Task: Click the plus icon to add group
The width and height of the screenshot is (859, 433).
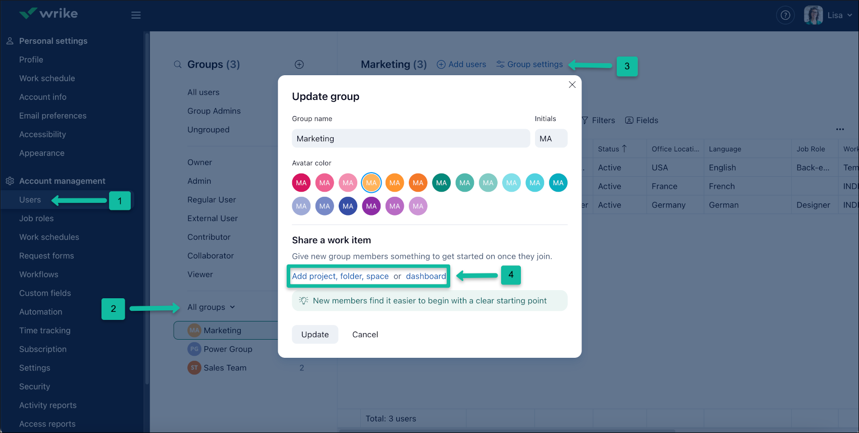Action: (x=299, y=65)
